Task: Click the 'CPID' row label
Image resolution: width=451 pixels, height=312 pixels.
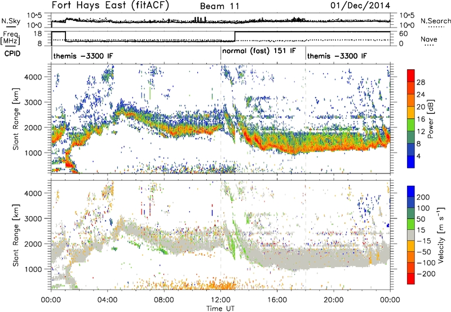Action: pyautogui.click(x=12, y=54)
